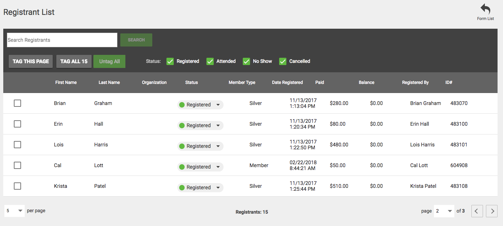This screenshot has width=503, height=226.
Task: Click ID number 483108
Action: [459, 186]
